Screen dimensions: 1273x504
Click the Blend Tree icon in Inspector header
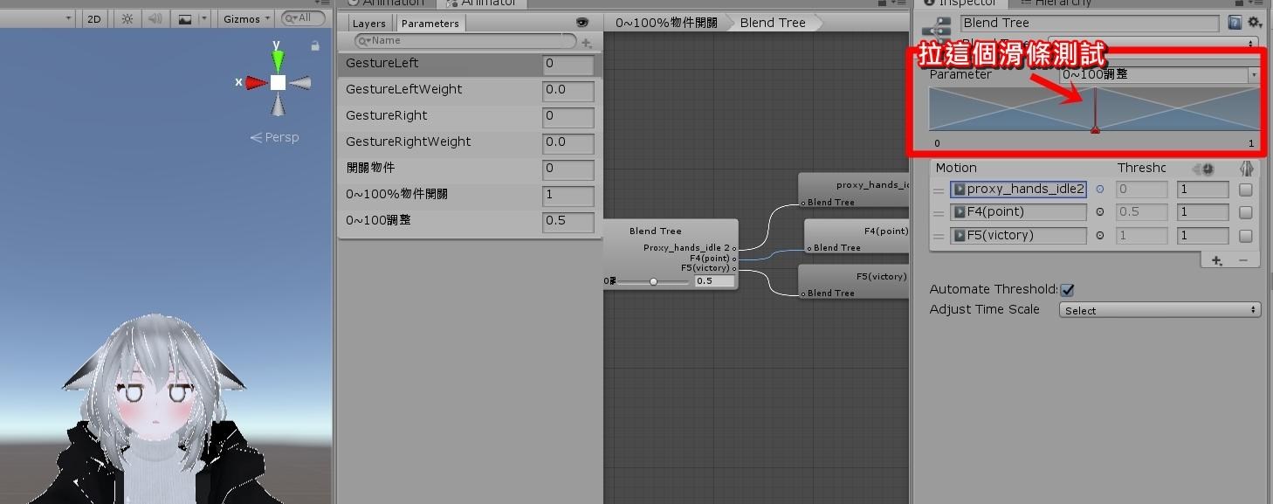pyautogui.click(x=936, y=25)
